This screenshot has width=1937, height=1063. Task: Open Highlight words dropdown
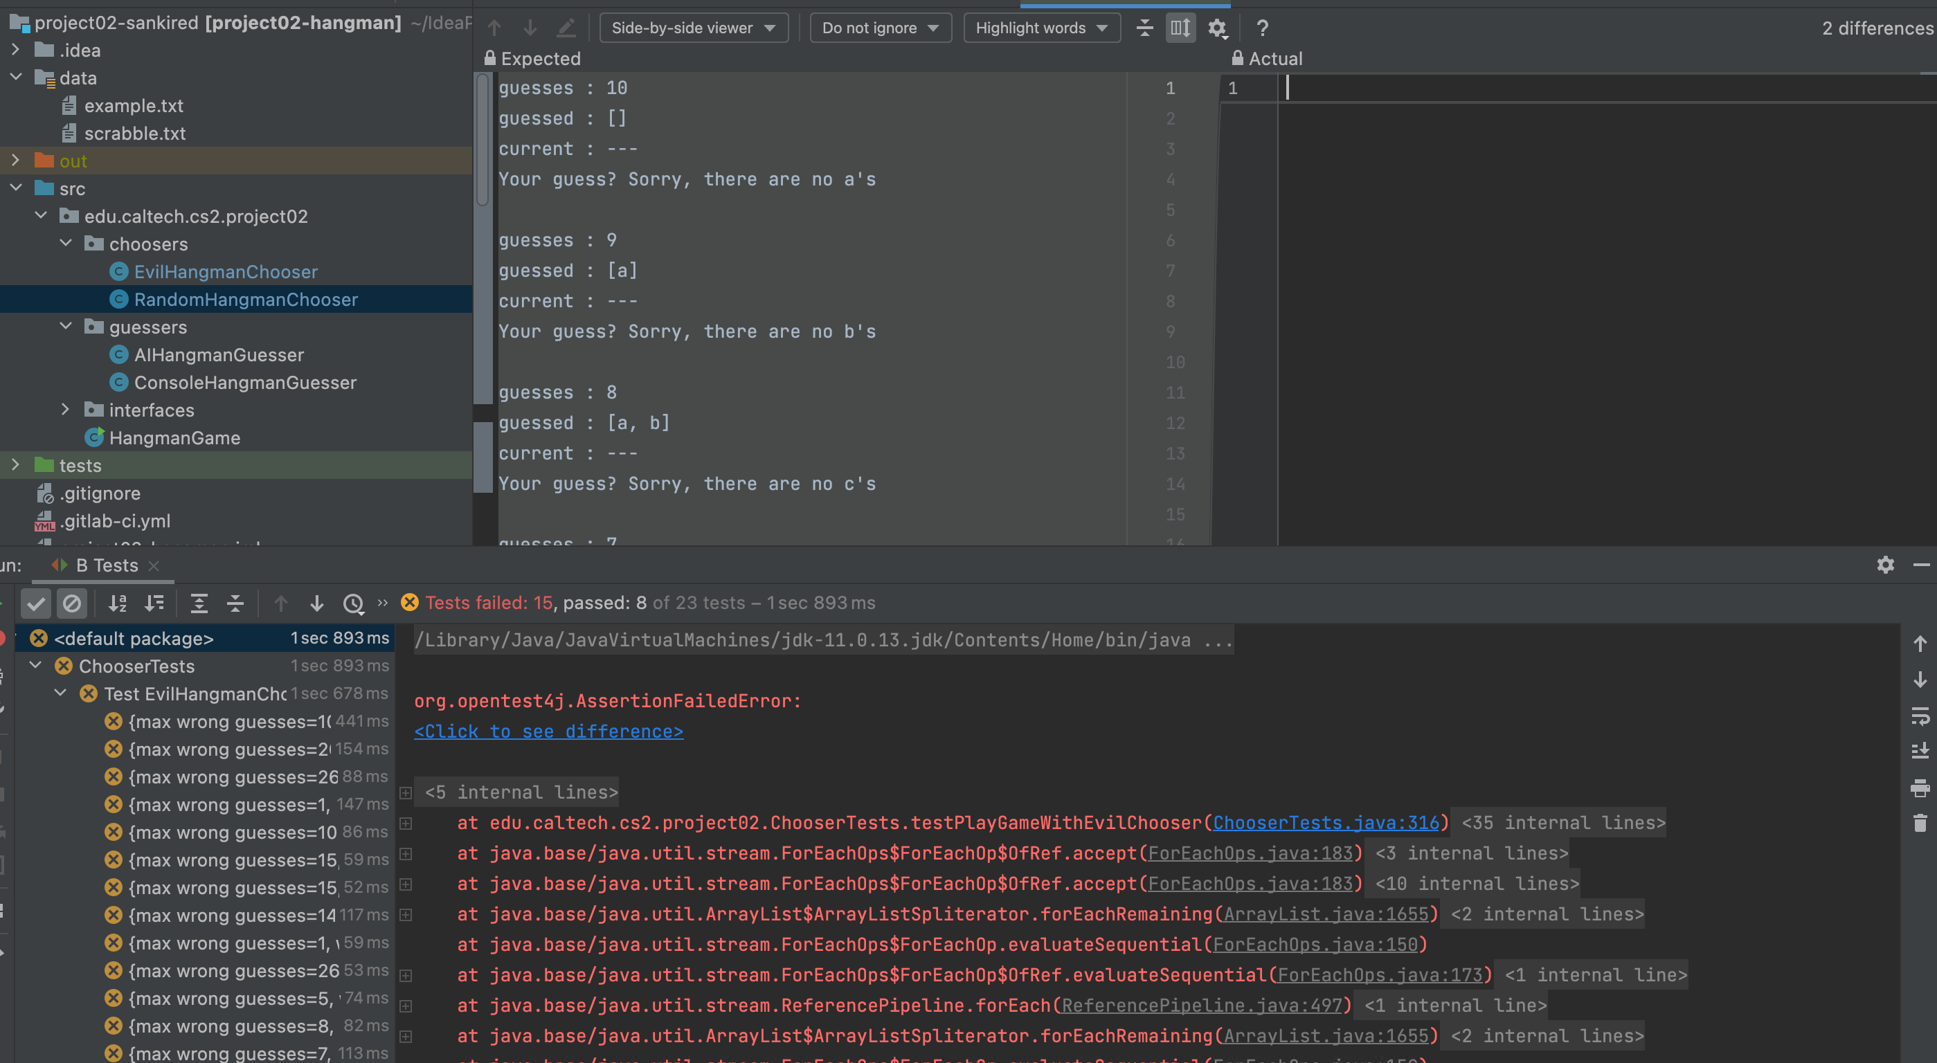pyautogui.click(x=1040, y=28)
